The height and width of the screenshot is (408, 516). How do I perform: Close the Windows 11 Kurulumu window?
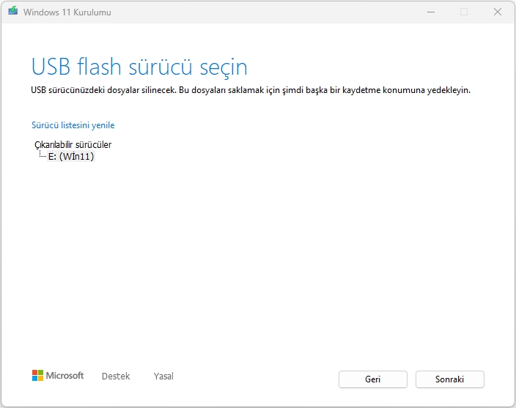(498, 12)
